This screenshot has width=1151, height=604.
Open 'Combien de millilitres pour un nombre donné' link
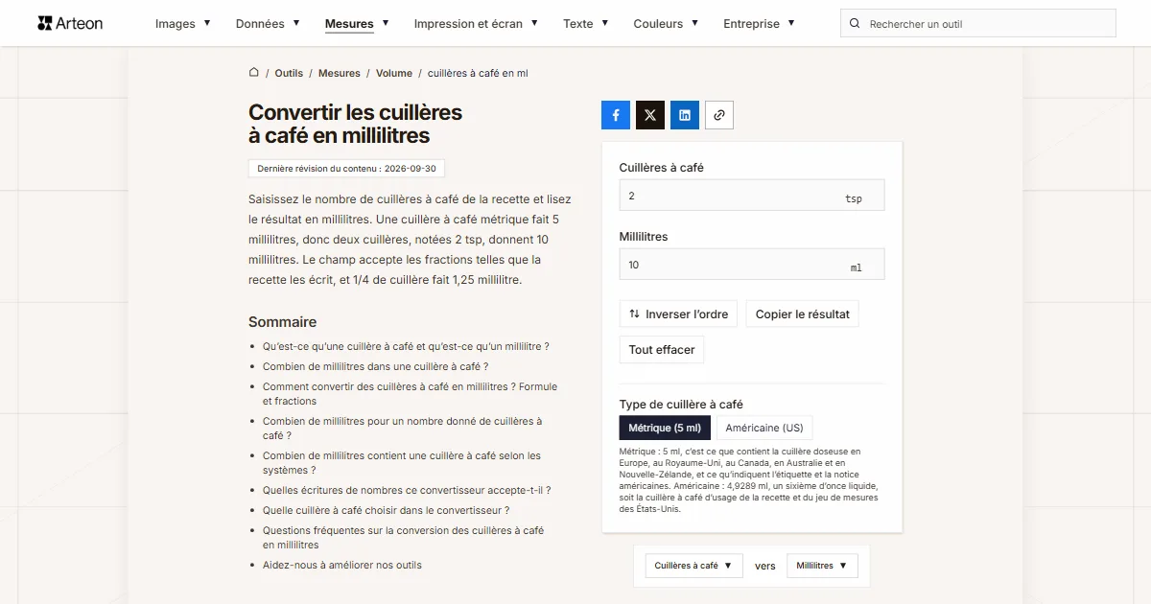pos(402,429)
